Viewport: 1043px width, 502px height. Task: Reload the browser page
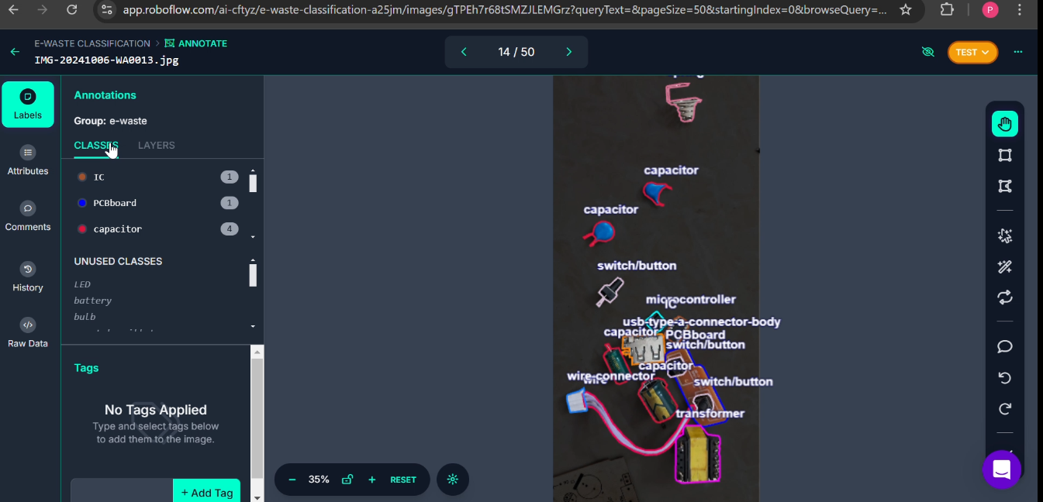tap(71, 9)
